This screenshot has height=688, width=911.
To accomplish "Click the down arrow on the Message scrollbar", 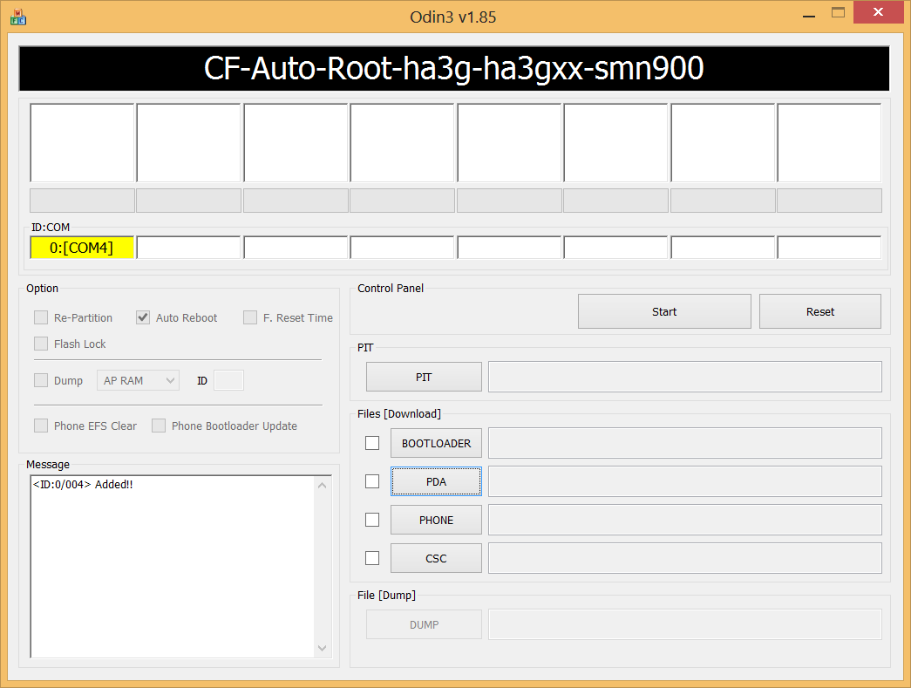I will pyautogui.click(x=322, y=648).
